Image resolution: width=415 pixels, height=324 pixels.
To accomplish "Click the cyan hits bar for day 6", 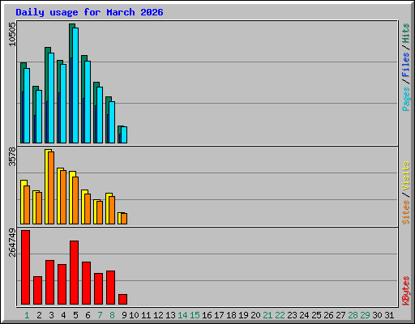I will click(x=88, y=102).
